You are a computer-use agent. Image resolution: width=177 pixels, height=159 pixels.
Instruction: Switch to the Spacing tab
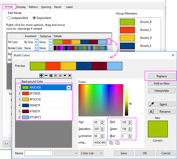46,7
